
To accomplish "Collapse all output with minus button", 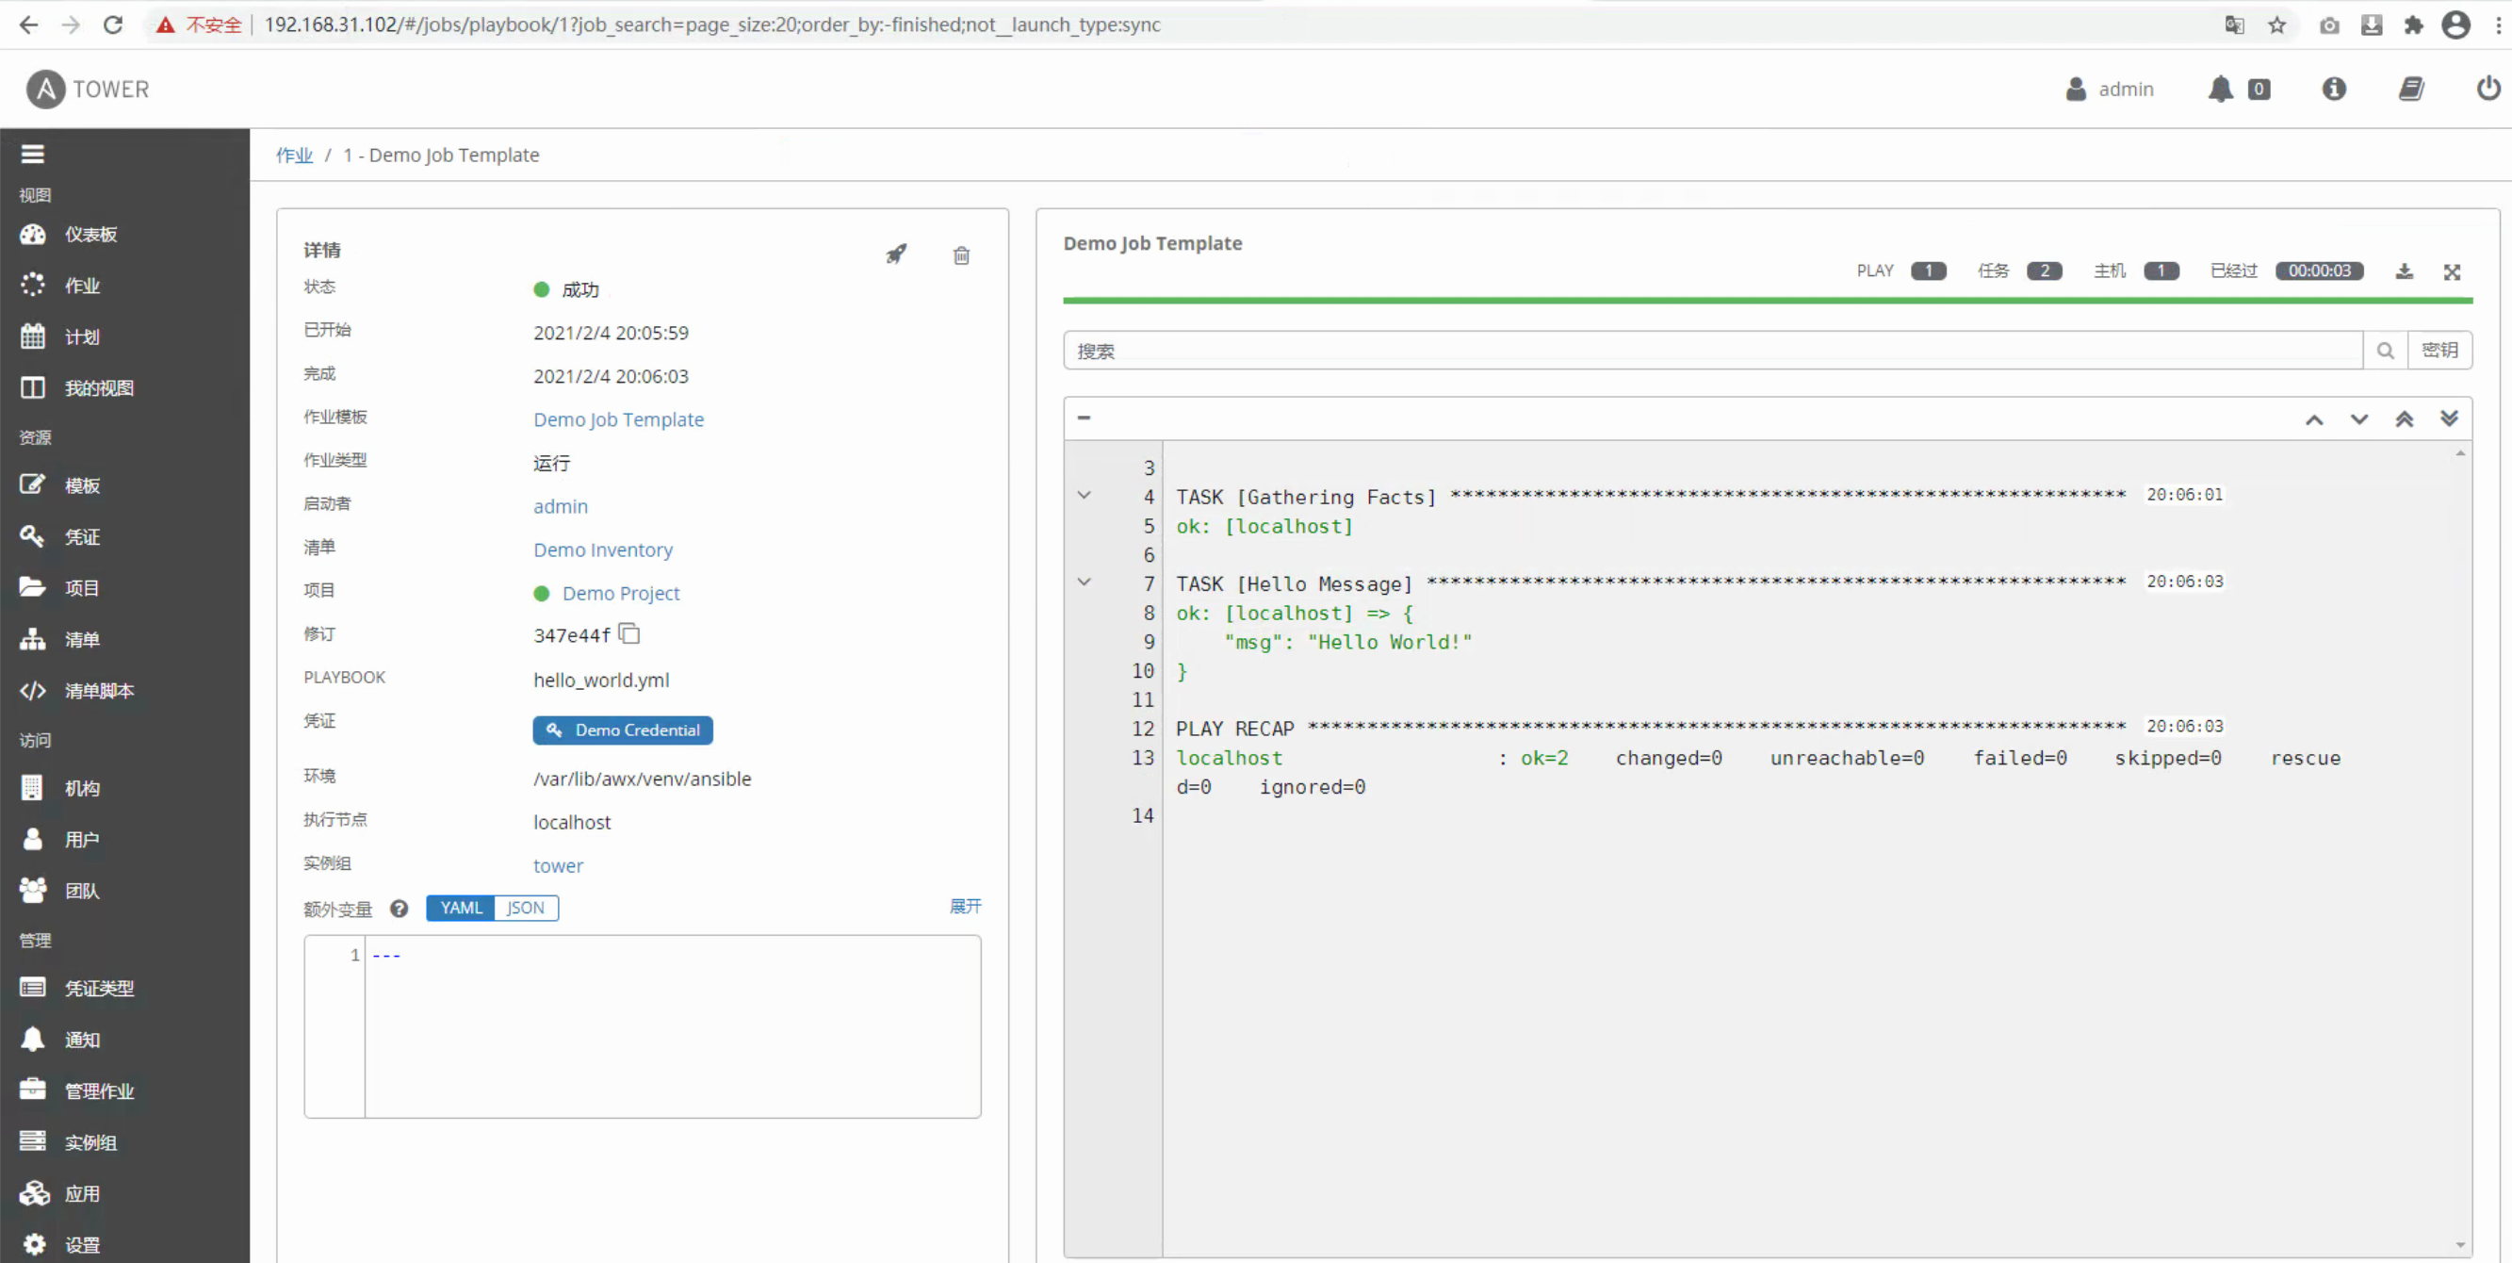I will 1084,418.
